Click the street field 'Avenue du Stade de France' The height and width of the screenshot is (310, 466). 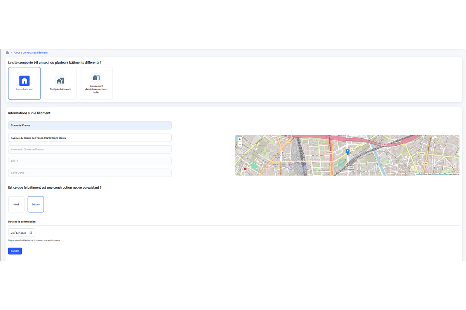[89, 150]
